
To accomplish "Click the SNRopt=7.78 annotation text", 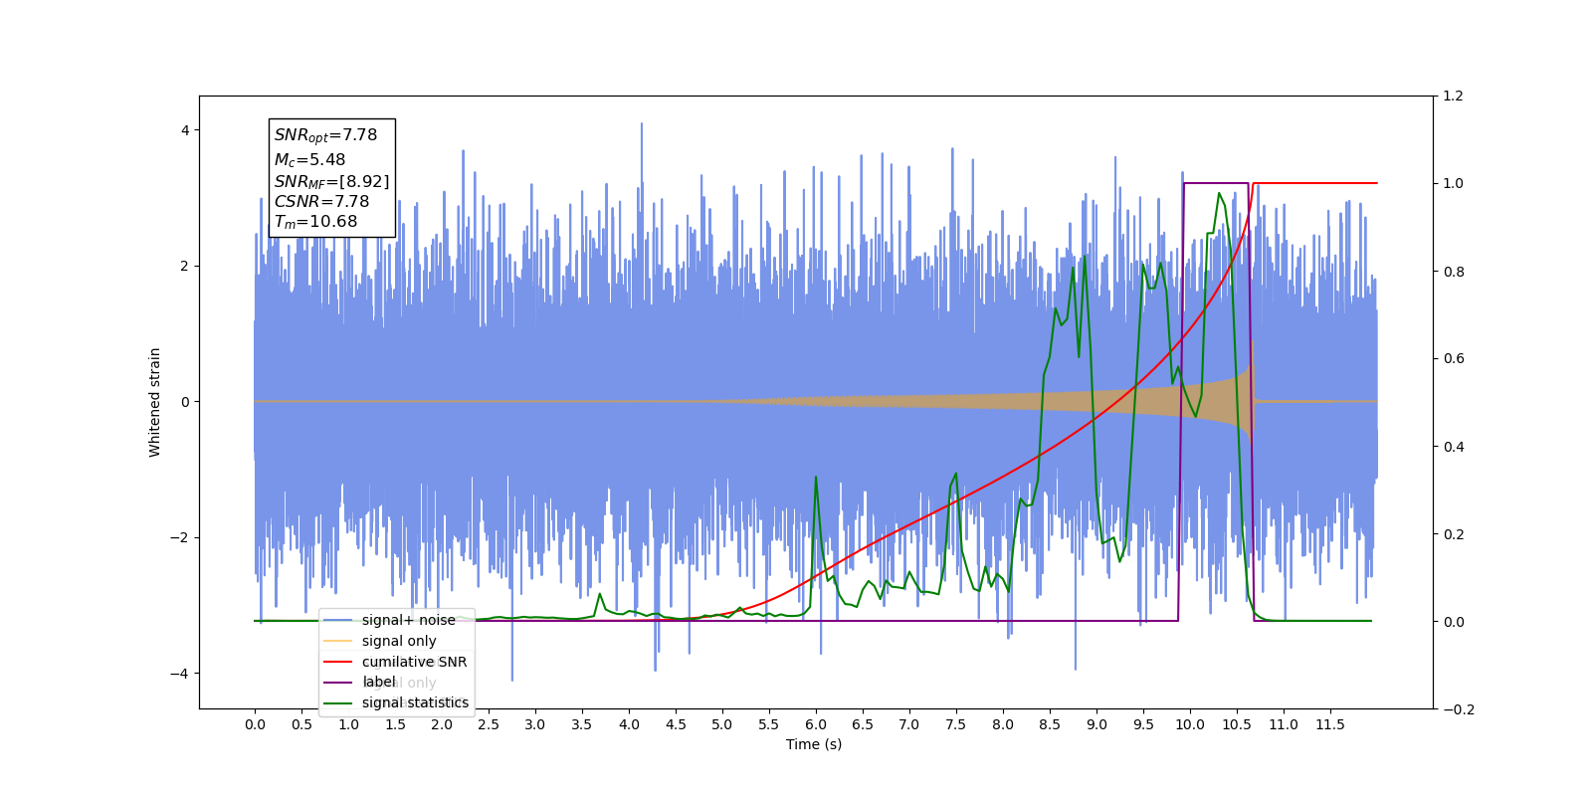I will (325, 135).
